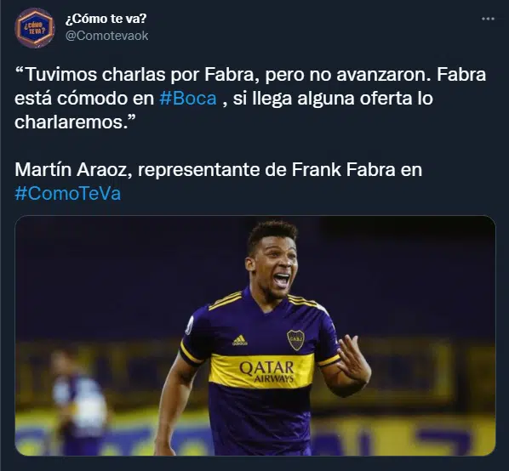
Task: Click the player's raised hand in the photo
Action: click(353, 358)
